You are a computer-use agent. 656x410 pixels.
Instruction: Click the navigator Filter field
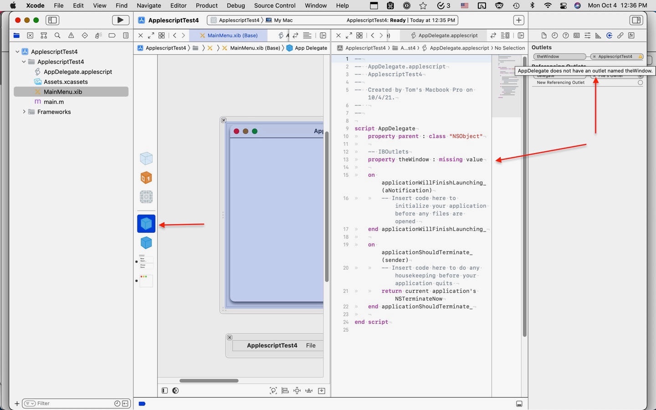point(76,403)
